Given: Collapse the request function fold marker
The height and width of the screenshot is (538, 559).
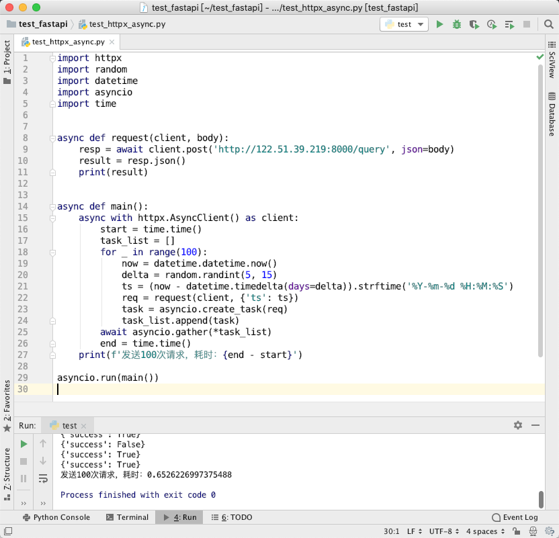Looking at the screenshot, I should 52,138.
